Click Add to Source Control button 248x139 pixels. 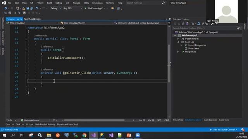click(x=224, y=130)
